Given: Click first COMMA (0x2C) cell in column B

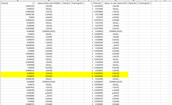Looking at the screenshot, I should (x=49, y=31).
